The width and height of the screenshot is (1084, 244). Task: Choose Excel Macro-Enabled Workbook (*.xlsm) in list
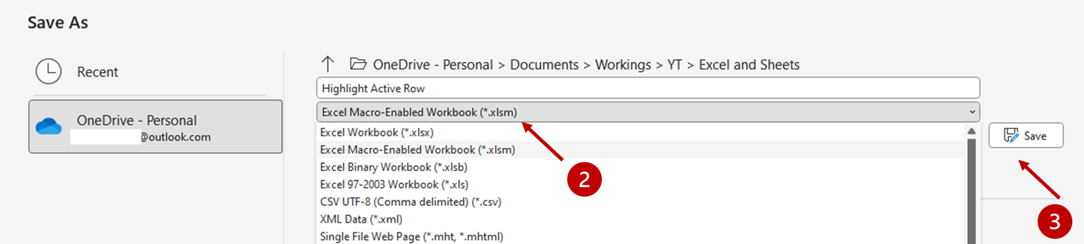tap(417, 150)
